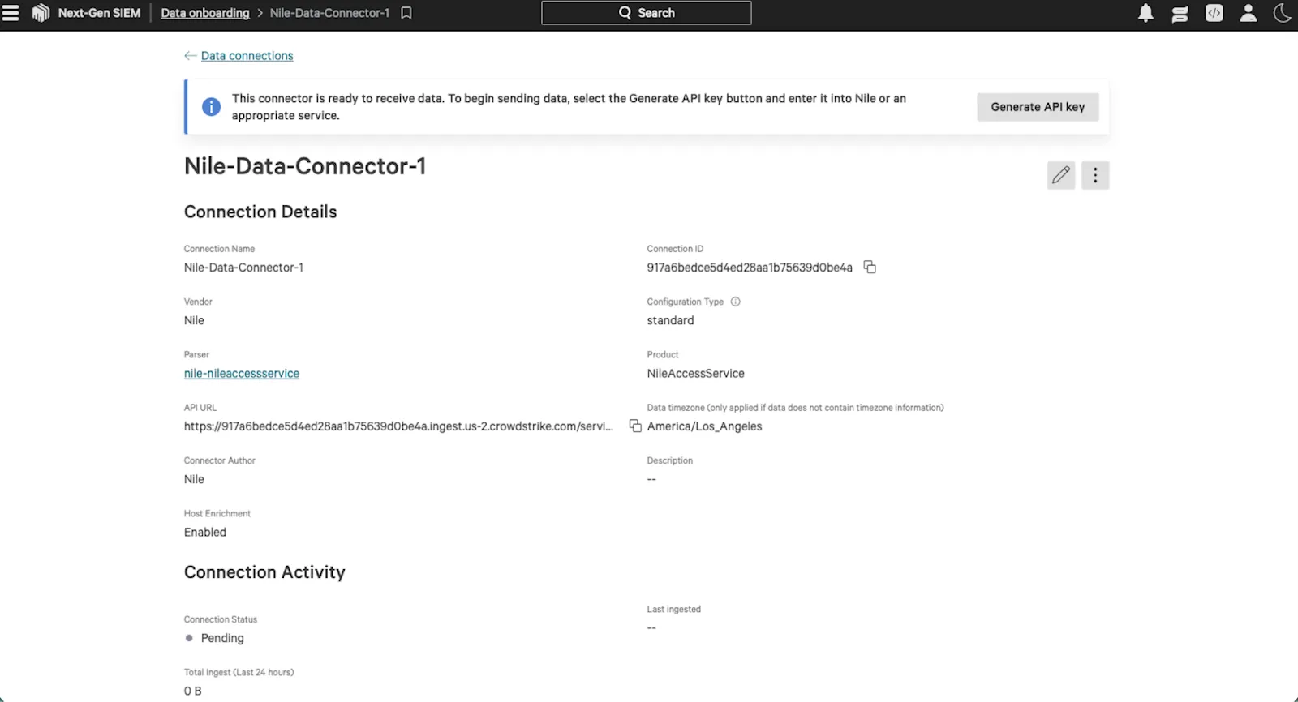Bookmark the Nile-Data-Connector-1 page

[x=406, y=13]
